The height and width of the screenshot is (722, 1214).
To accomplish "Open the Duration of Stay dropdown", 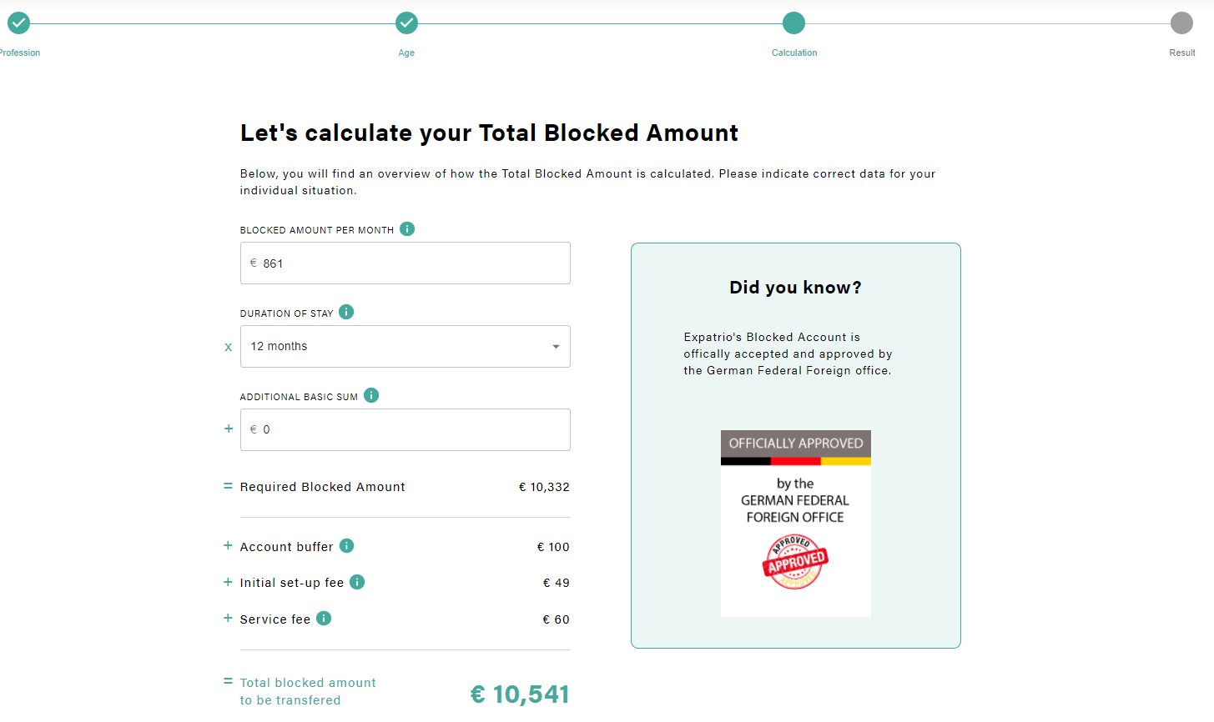I will [405, 346].
